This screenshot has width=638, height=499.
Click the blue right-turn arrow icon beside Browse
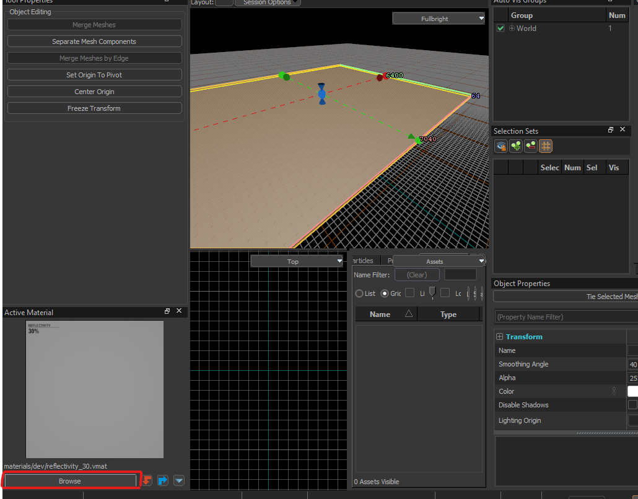(x=163, y=480)
